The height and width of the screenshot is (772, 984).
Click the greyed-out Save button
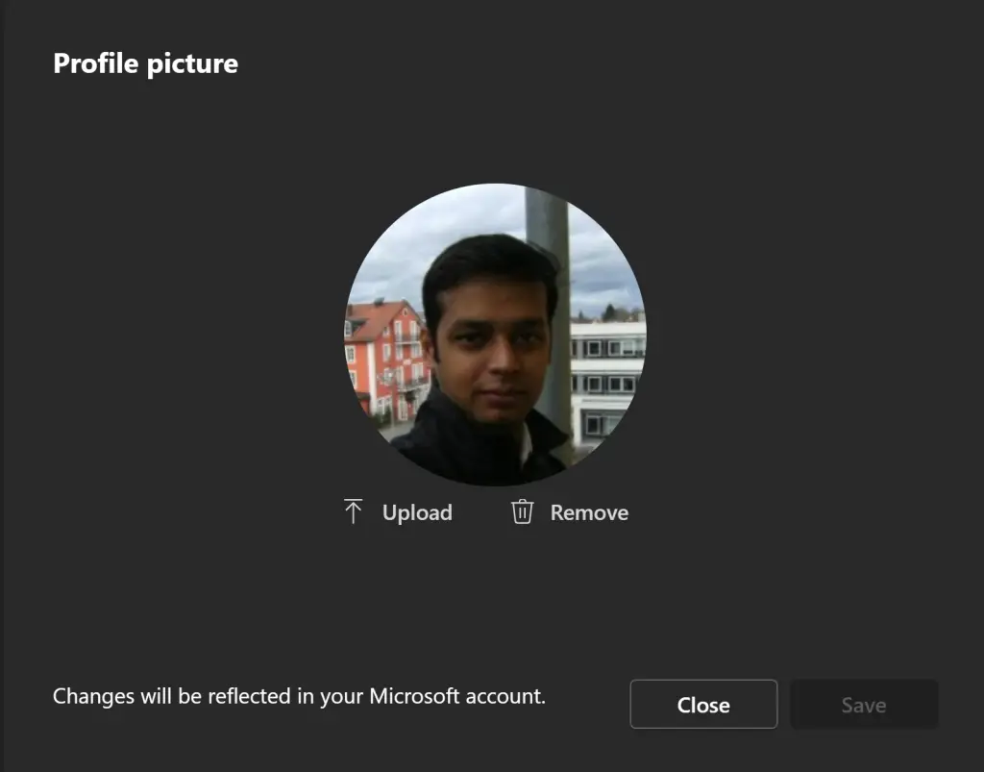tap(864, 704)
